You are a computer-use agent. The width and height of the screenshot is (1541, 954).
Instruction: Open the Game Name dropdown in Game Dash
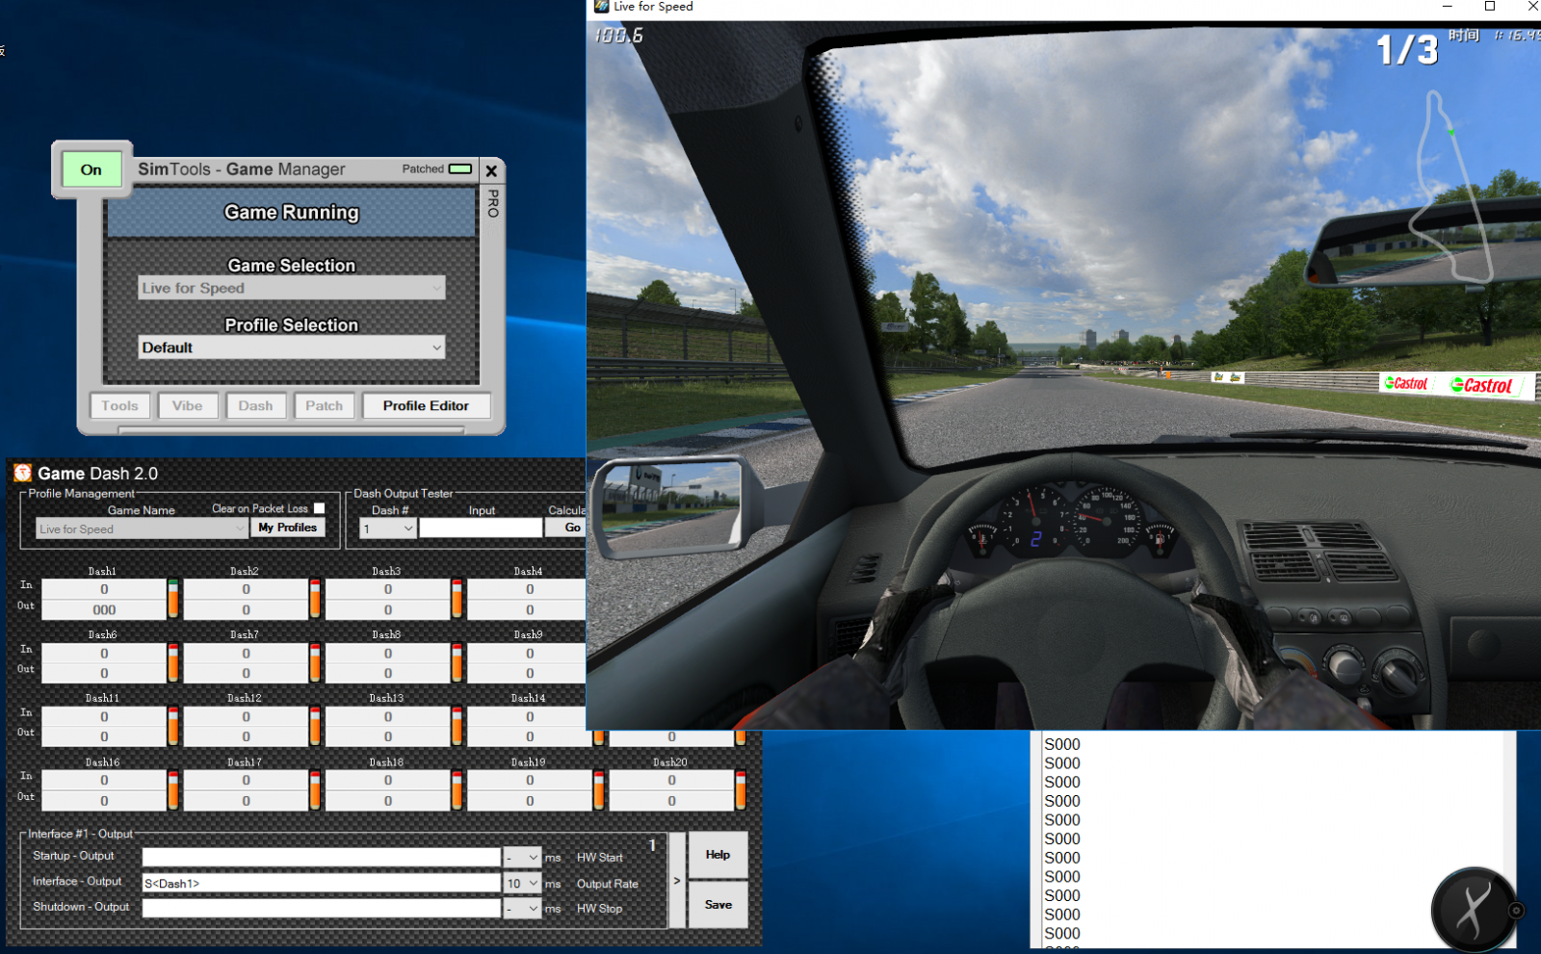coord(142,529)
